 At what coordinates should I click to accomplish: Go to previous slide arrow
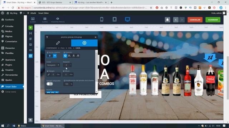pos(176,20)
